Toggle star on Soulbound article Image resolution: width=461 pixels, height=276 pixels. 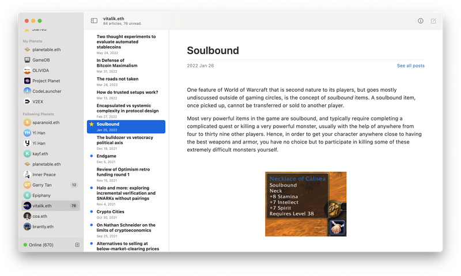(92, 124)
